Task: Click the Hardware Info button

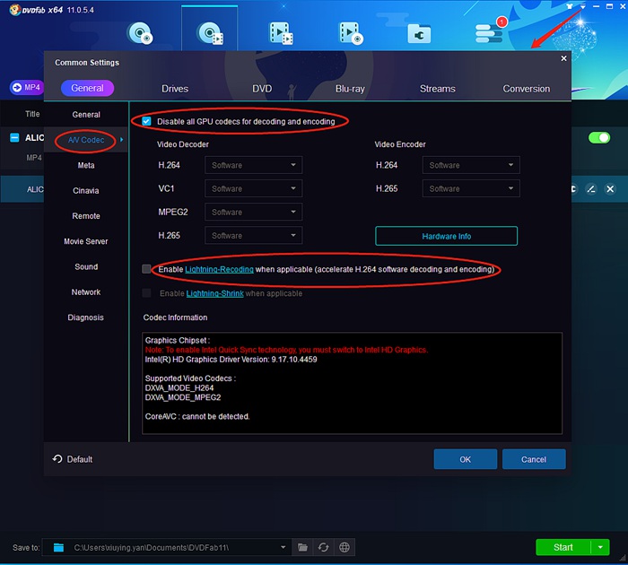Action: pos(446,236)
